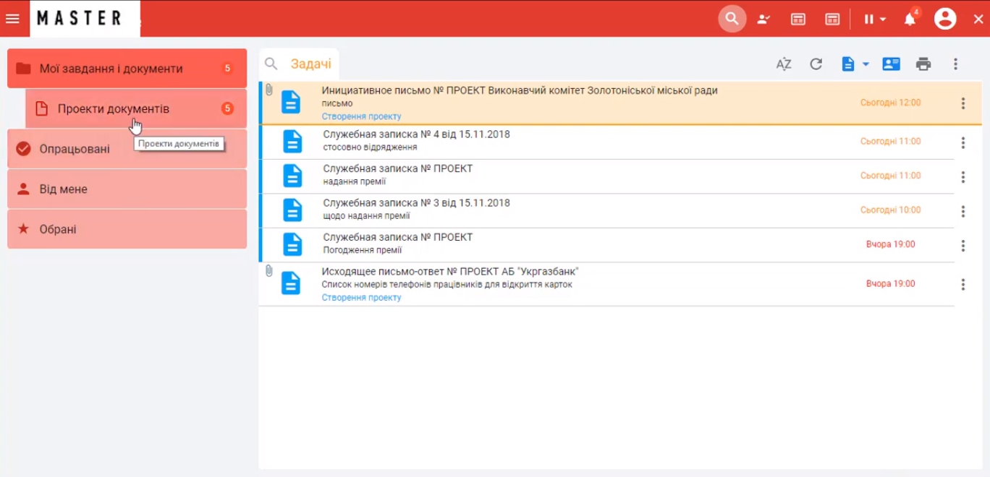Click badge 5 on Проекти документів
This screenshot has height=477, width=990.
(x=227, y=109)
